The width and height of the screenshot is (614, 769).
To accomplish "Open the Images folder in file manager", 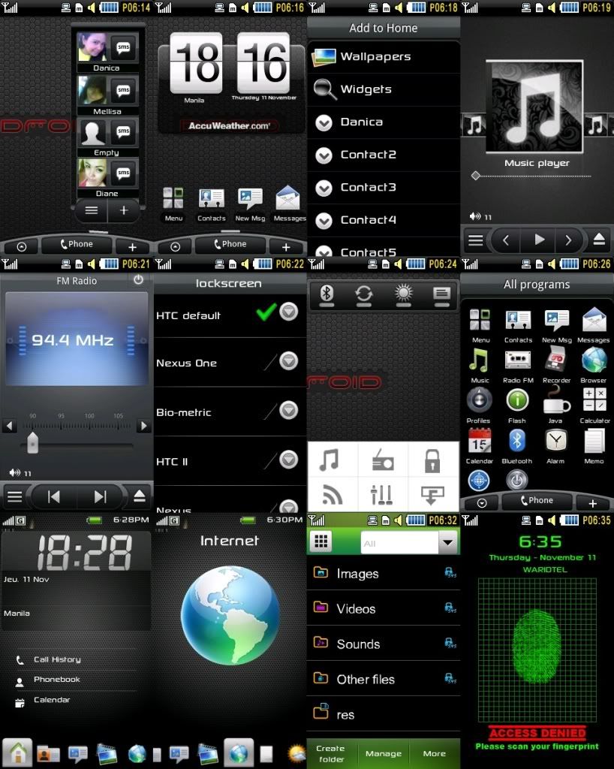I will pos(384,573).
